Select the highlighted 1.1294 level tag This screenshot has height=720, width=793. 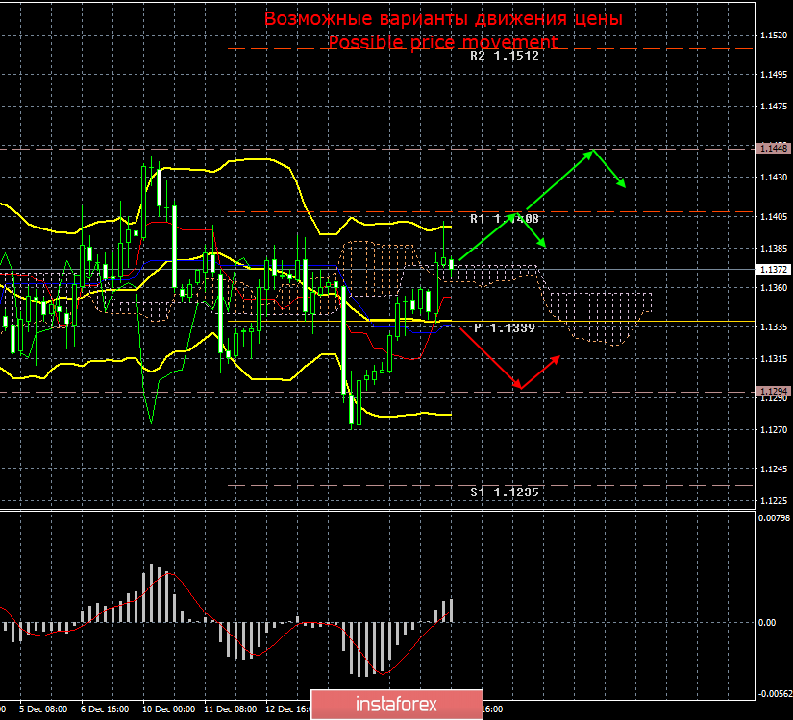773,391
